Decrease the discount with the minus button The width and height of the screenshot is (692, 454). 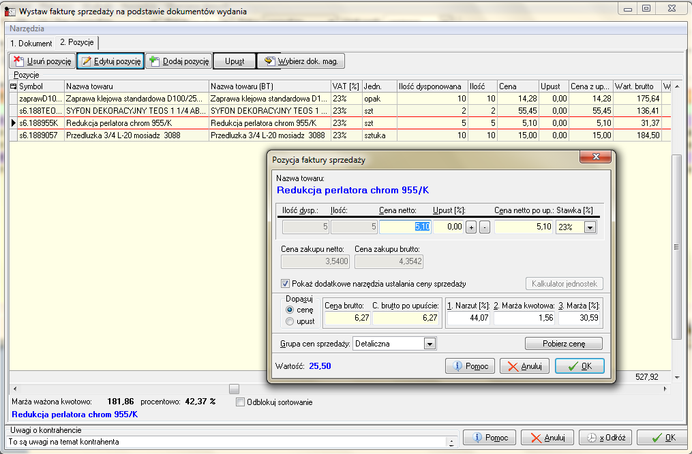click(485, 227)
